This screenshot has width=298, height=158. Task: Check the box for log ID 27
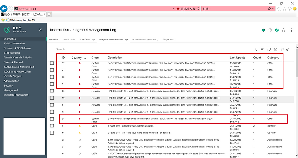coord(52,70)
